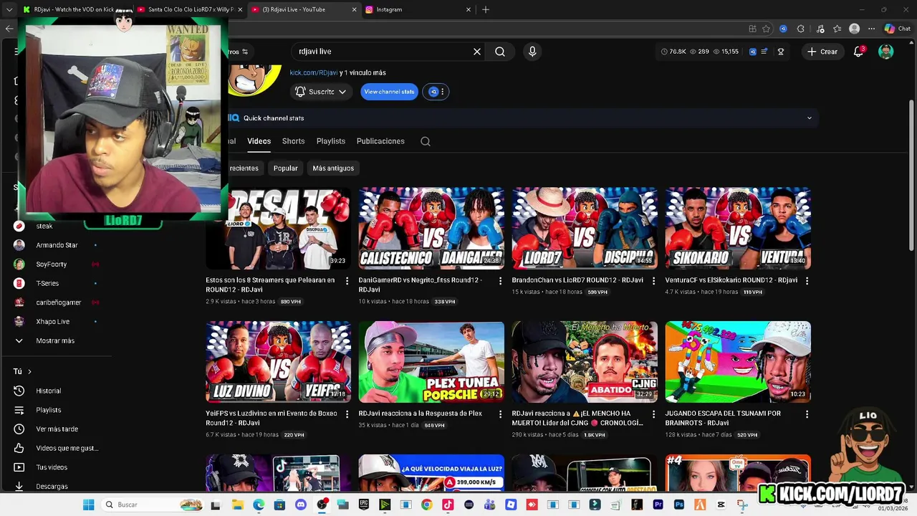The width and height of the screenshot is (917, 516).
Task: Open Playlists in the left sidebar
Action: point(49,410)
